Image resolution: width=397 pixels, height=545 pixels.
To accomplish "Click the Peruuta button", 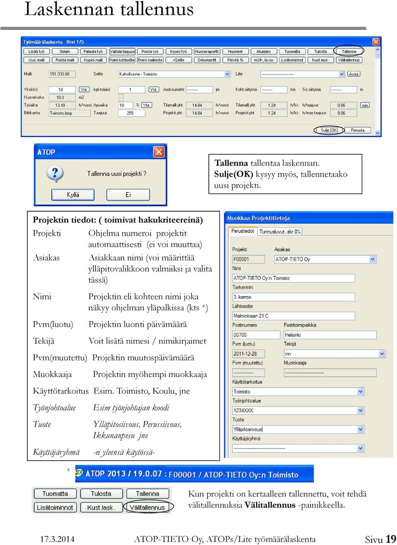I will click(358, 130).
